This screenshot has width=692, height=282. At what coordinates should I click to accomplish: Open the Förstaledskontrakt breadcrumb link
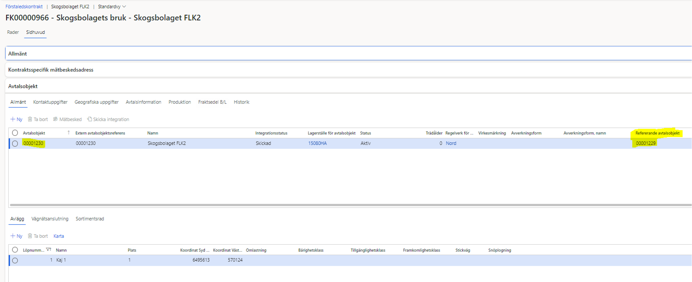pos(24,7)
